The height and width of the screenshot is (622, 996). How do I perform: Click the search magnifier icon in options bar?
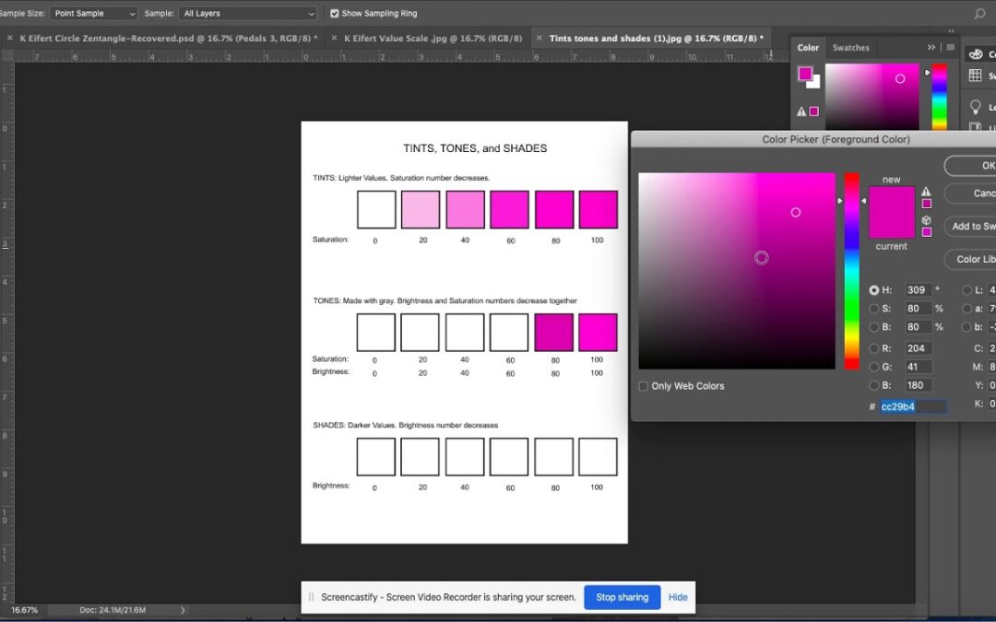pos(979,13)
